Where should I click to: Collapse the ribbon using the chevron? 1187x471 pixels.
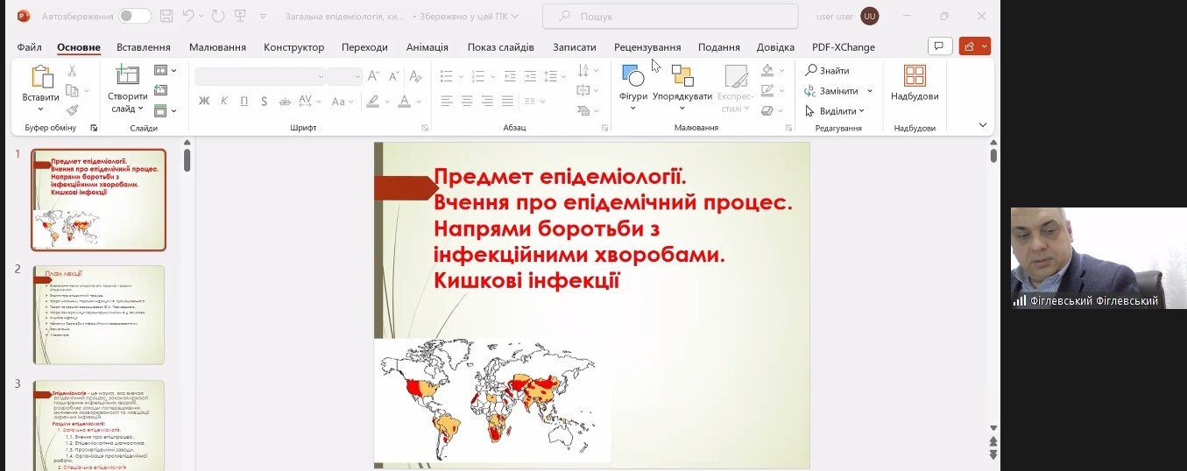[x=982, y=125]
